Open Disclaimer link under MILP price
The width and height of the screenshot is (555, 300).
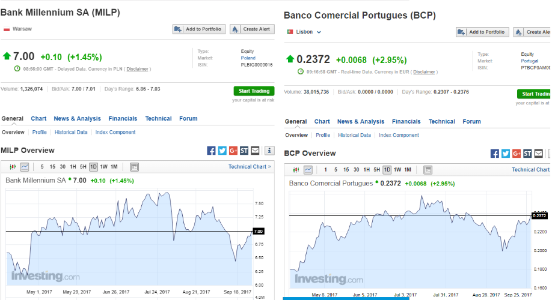point(137,69)
